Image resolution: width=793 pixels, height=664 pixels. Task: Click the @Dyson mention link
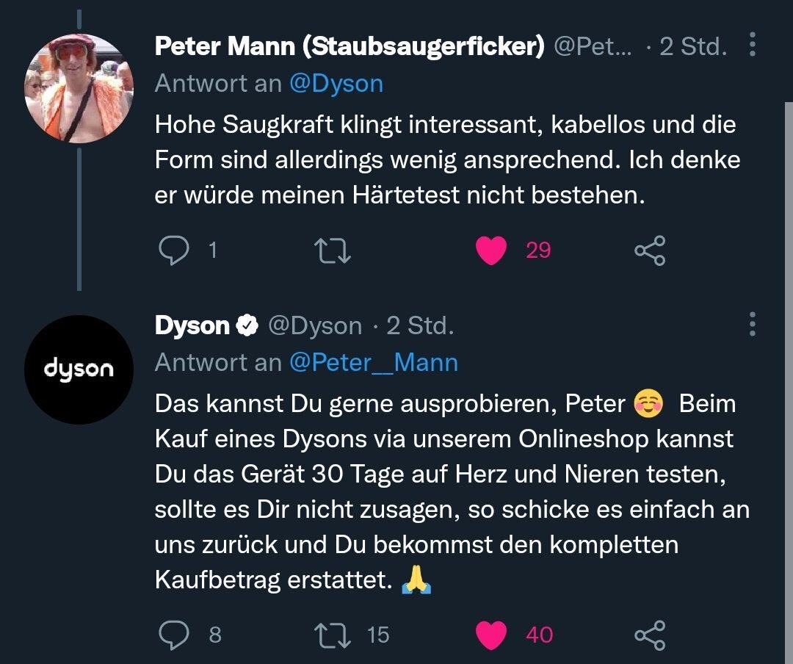point(336,84)
